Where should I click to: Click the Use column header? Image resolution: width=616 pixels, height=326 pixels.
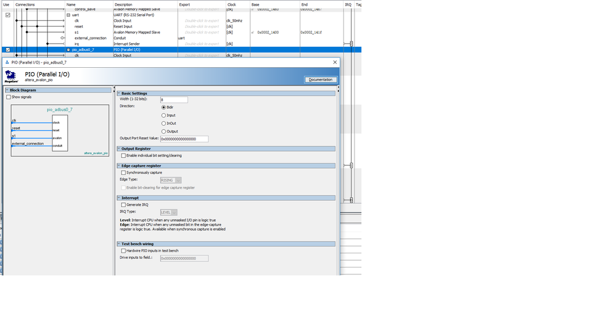tap(6, 5)
